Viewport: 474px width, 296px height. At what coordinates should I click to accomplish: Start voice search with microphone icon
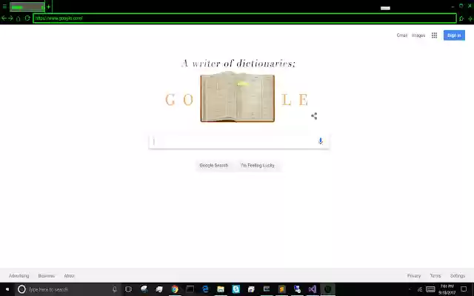[321, 141]
